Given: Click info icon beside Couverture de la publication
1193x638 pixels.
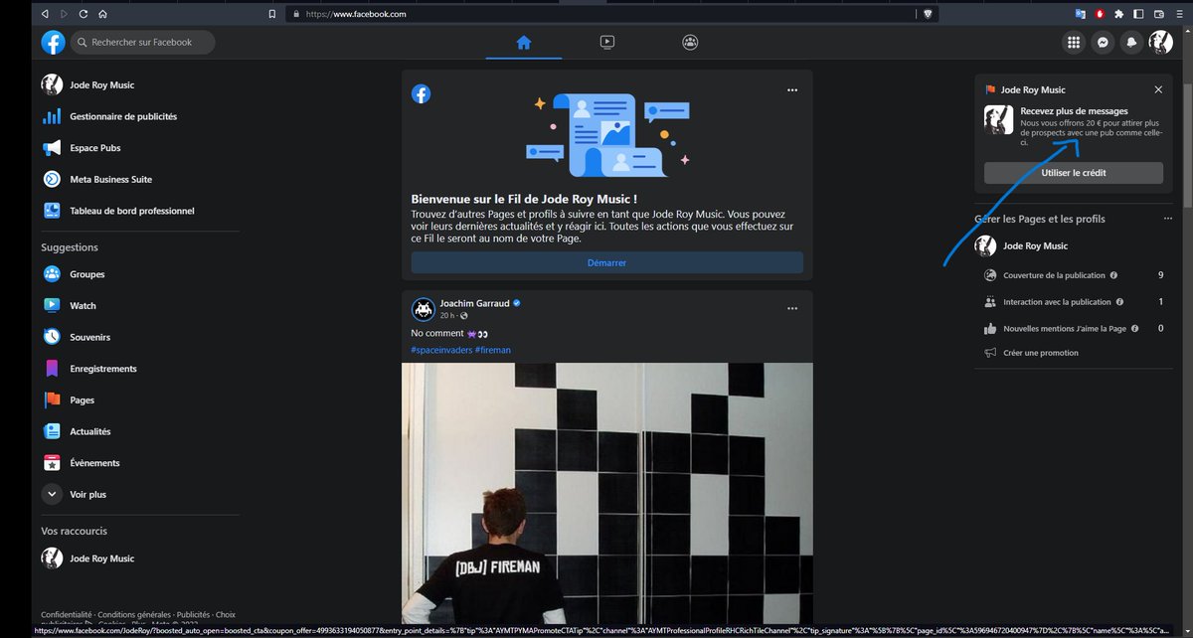Looking at the screenshot, I should 1113,275.
